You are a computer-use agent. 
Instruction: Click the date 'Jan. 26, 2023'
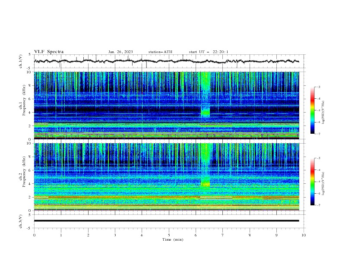point(120,52)
